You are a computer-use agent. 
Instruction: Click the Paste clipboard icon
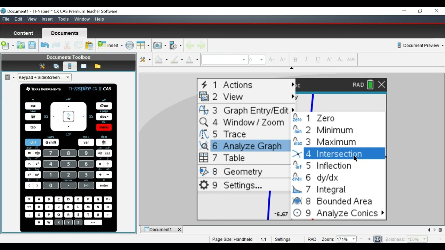(89, 45)
